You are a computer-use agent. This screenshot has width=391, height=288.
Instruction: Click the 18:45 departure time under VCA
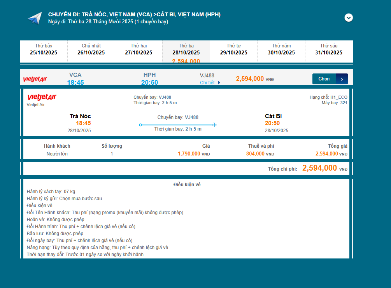click(75, 82)
